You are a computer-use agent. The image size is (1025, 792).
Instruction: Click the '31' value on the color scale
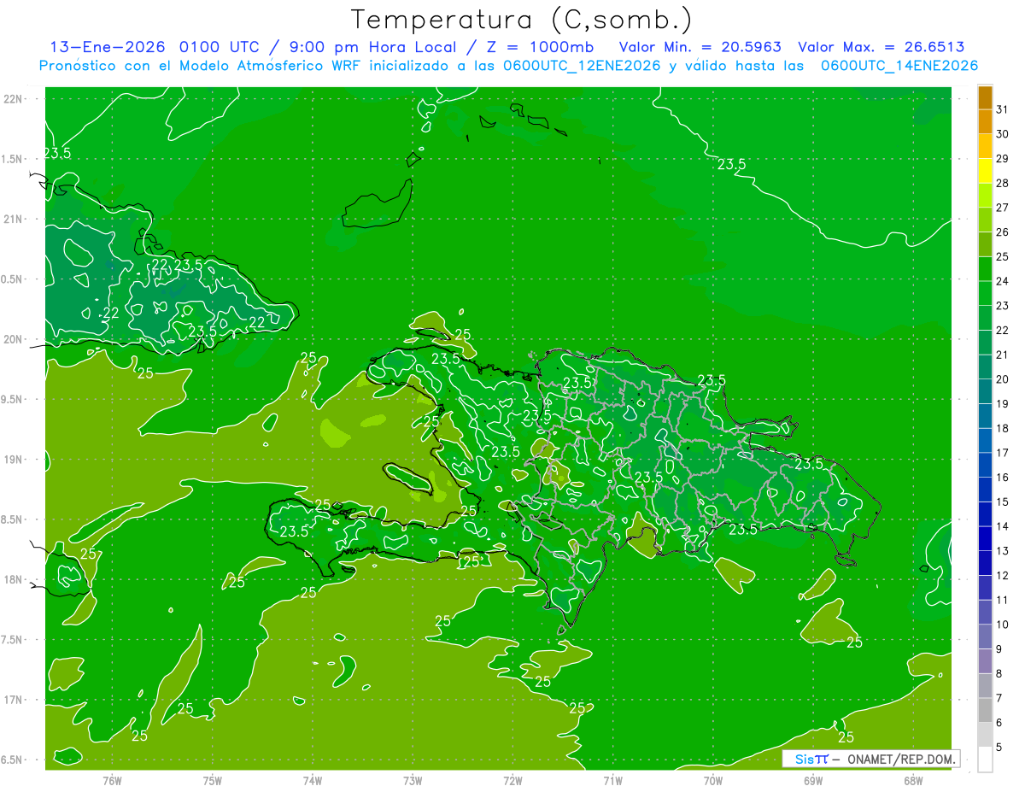pos(1002,109)
